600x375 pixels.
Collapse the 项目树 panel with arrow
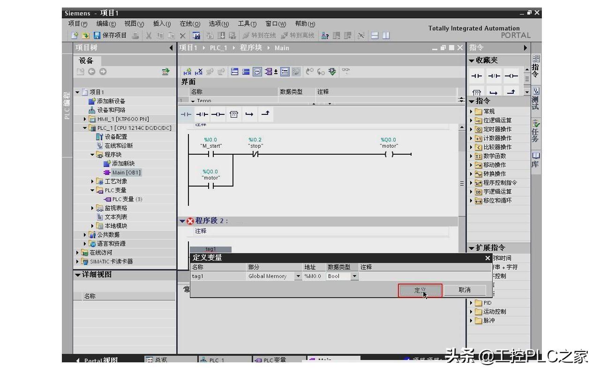pyautogui.click(x=171, y=48)
